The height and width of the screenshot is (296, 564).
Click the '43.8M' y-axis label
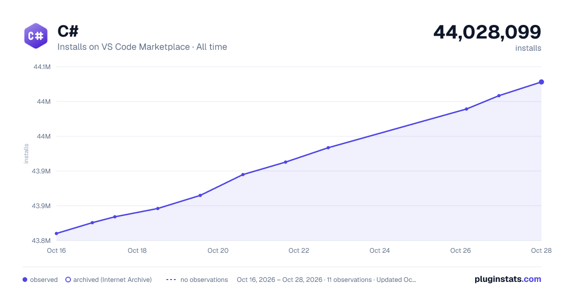click(x=41, y=241)
